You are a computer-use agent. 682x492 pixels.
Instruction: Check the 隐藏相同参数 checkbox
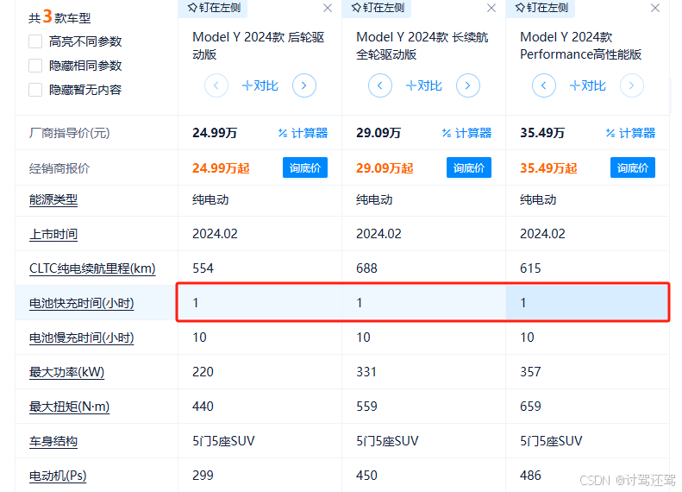click(x=35, y=66)
